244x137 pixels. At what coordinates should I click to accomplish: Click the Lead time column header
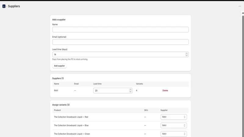(x=97, y=84)
